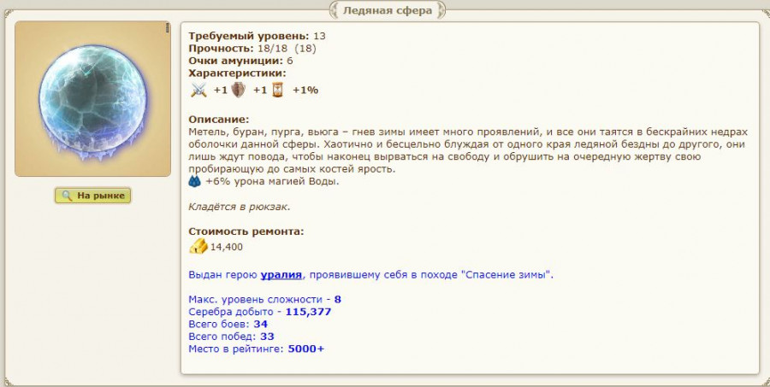The image size is (770, 387).
Task: Click the blue water droplets magic icon
Action: 194,181
